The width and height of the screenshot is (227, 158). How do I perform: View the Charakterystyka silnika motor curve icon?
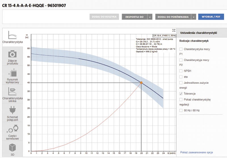click(12, 91)
